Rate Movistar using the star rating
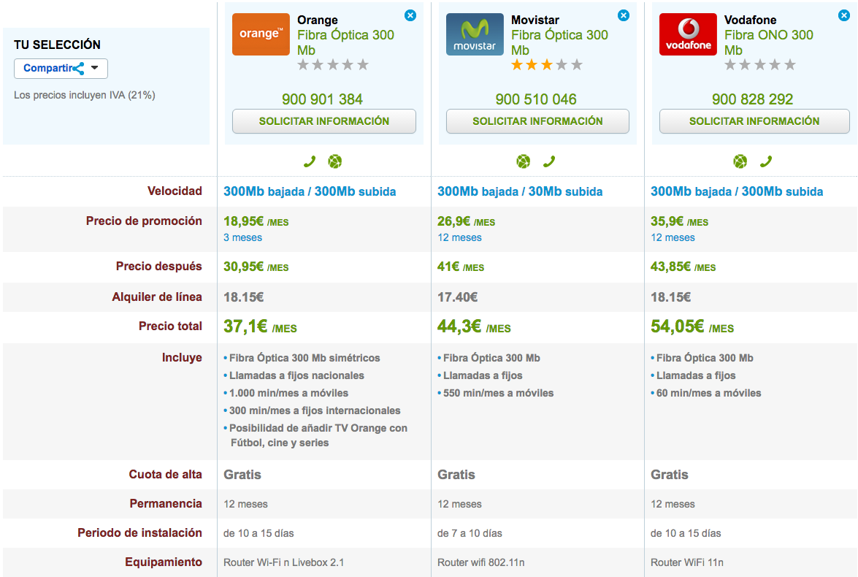This screenshot has width=858, height=577. (546, 65)
